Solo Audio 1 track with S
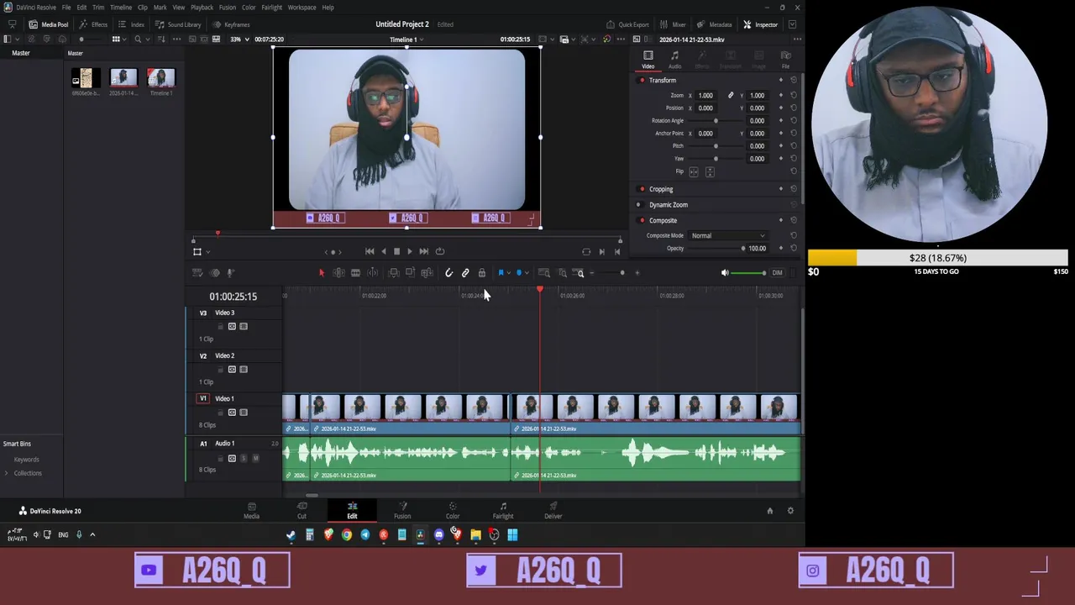This screenshot has width=1075, height=605. [x=244, y=458]
